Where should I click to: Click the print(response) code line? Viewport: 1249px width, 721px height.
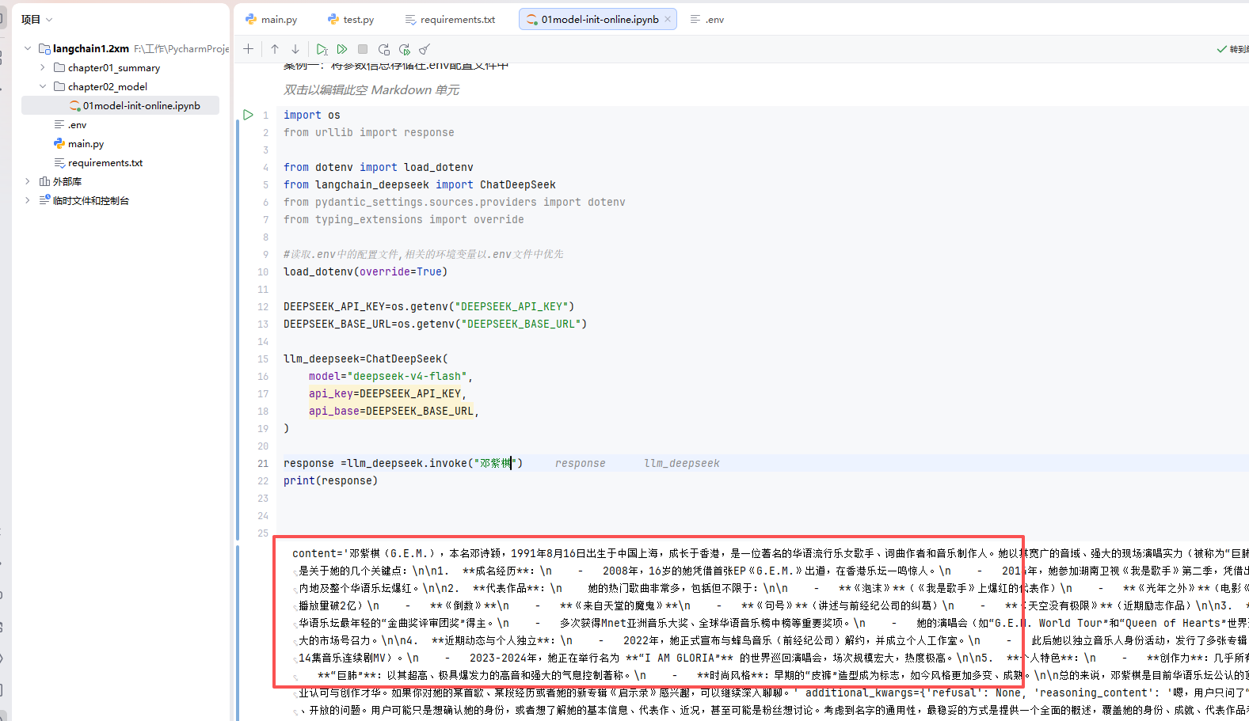(x=330, y=480)
